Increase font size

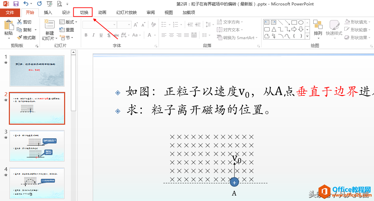136,25
